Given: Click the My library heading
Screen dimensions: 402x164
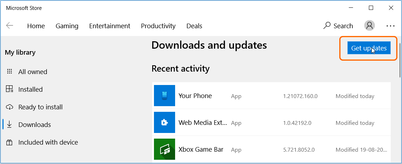Looking at the screenshot, I should (20, 53).
